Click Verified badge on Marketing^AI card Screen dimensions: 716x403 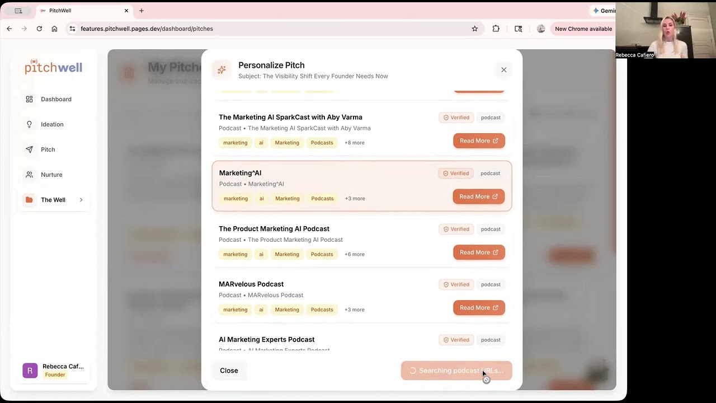[456, 174]
